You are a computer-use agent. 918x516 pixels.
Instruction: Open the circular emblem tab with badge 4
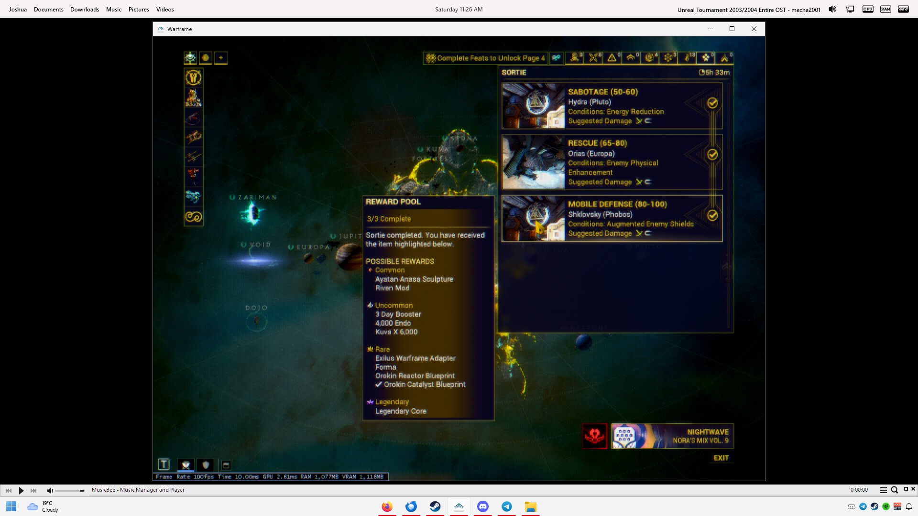click(650, 58)
